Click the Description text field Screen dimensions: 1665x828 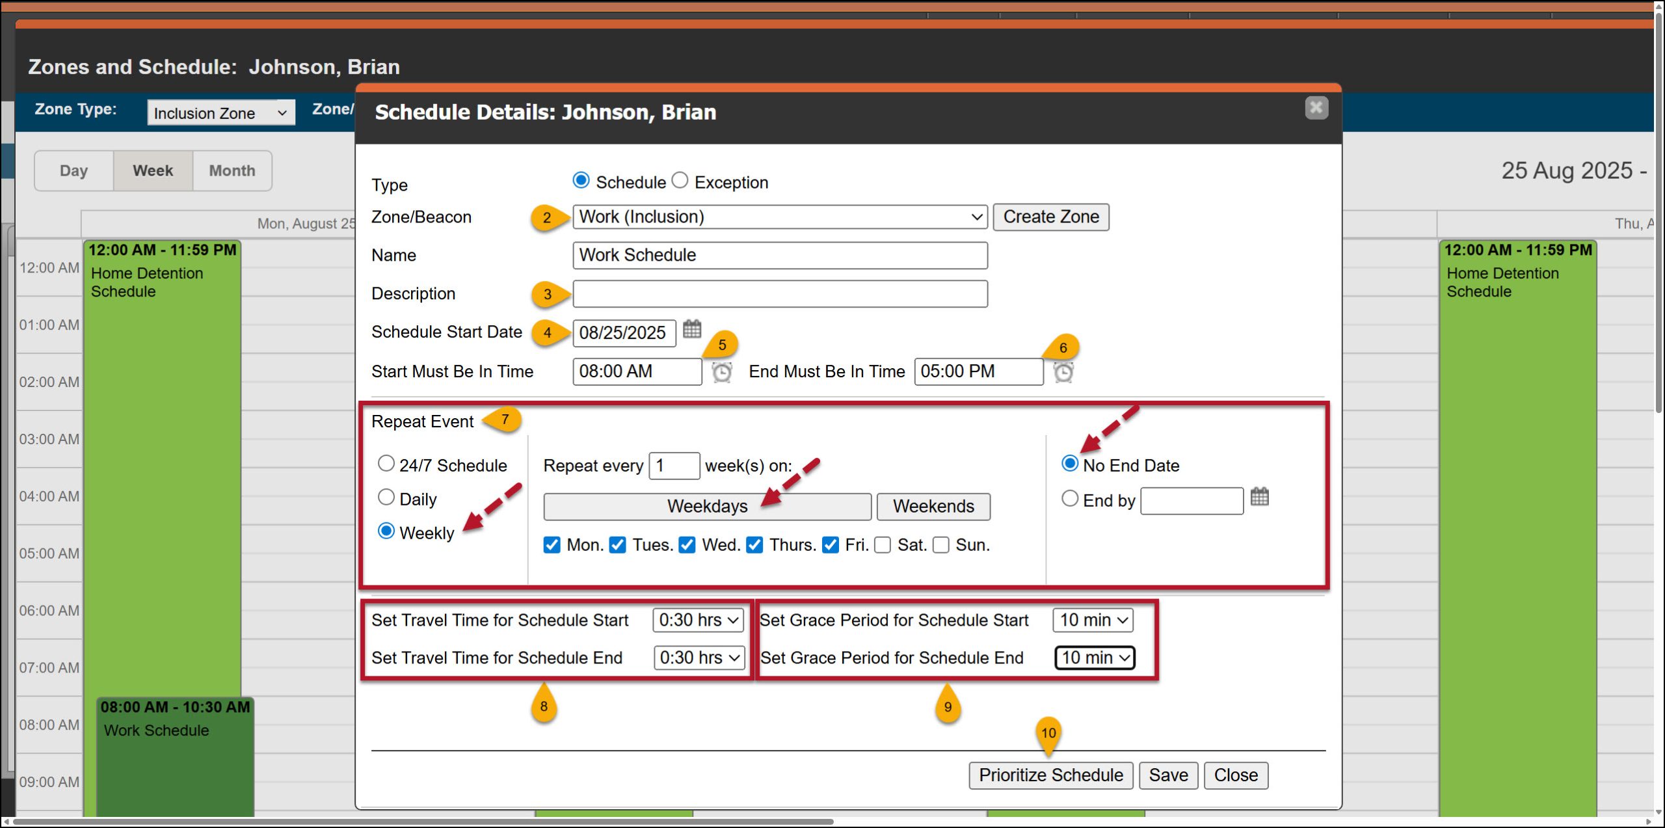pos(779,294)
